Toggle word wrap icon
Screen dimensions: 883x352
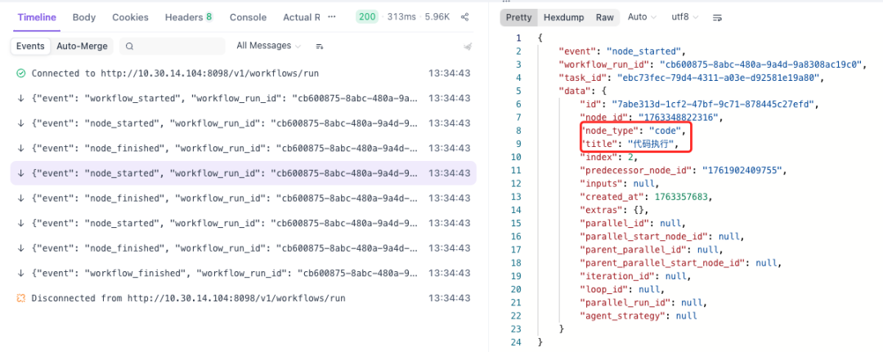point(718,17)
